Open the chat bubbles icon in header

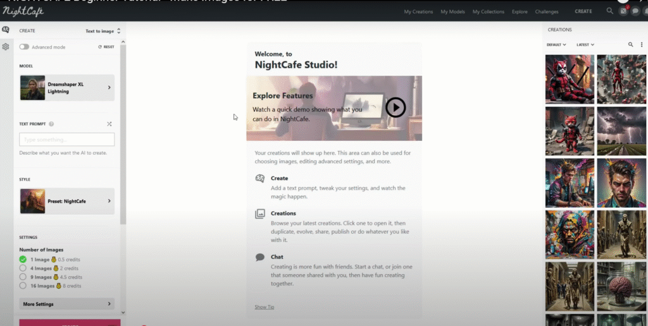tap(635, 11)
